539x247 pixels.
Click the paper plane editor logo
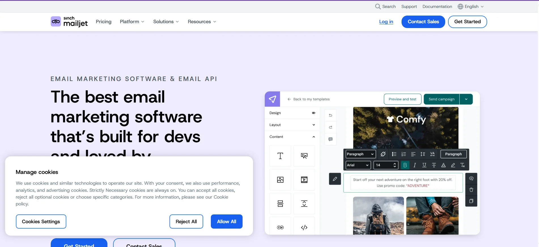[x=272, y=99]
